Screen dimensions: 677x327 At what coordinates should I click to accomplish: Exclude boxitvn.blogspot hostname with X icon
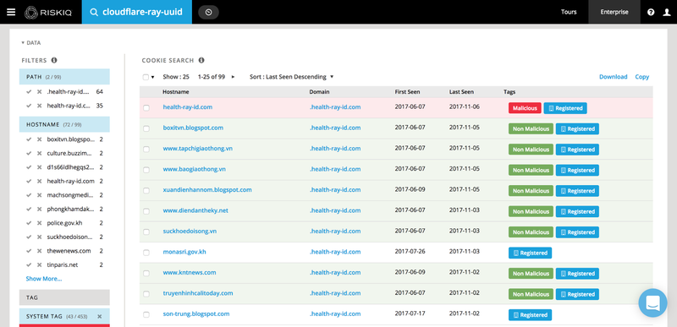click(39, 139)
